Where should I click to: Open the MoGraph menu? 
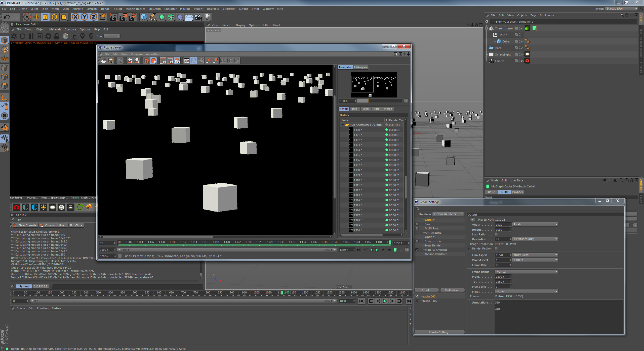154,9
